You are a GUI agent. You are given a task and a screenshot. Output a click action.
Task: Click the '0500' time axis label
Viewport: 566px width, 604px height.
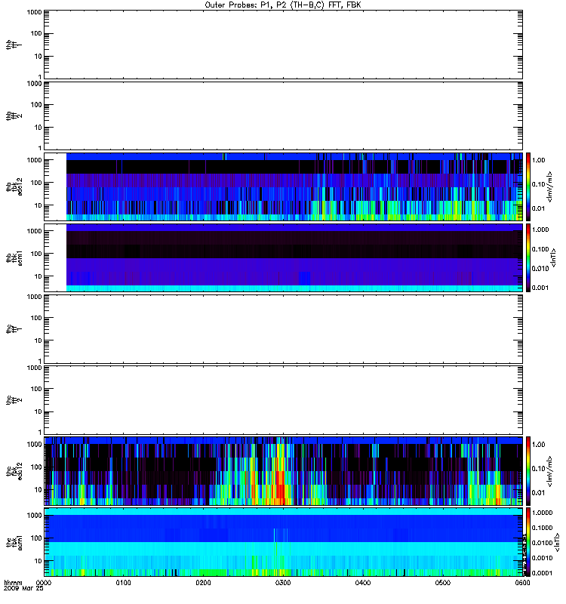pyautogui.click(x=443, y=583)
